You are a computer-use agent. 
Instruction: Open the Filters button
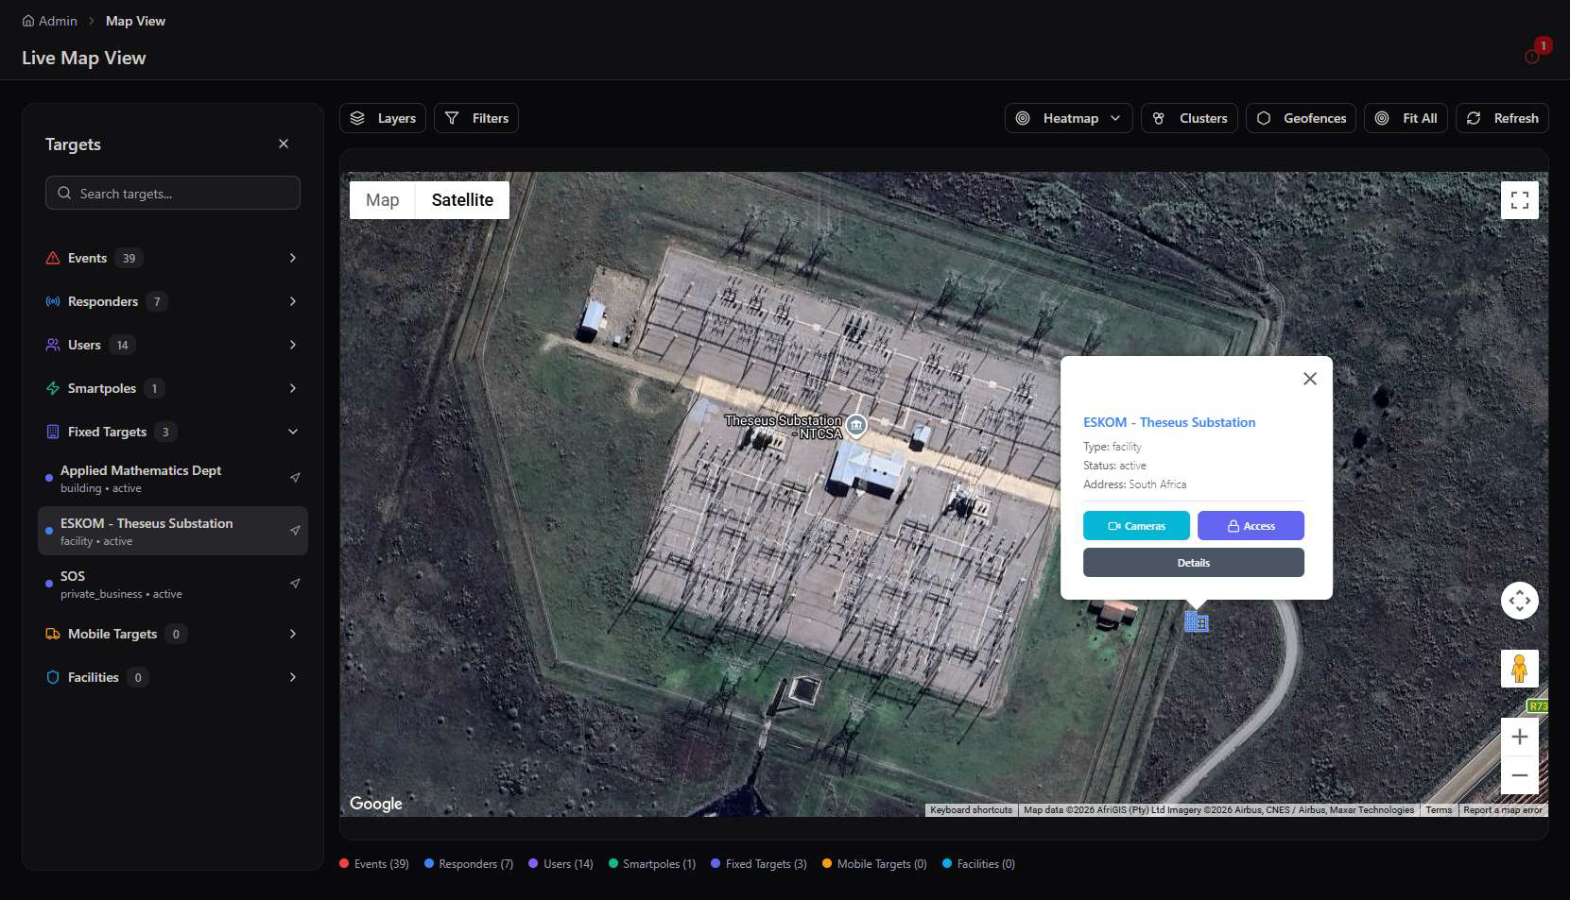click(x=476, y=118)
